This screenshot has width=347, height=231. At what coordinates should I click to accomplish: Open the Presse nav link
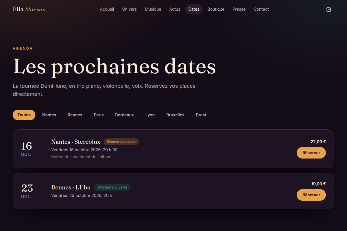239,9
